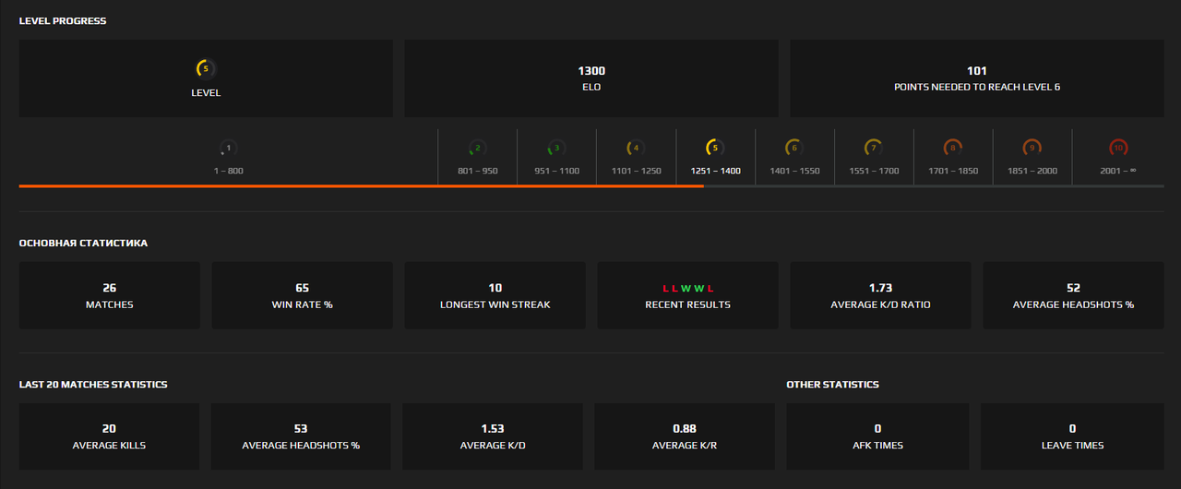This screenshot has width=1181, height=489.
Task: Click the AVERAGE K/R value 0.88
Action: click(x=685, y=429)
